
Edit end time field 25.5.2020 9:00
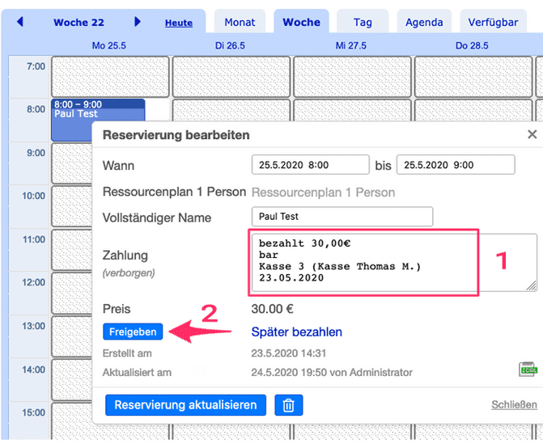pos(456,165)
